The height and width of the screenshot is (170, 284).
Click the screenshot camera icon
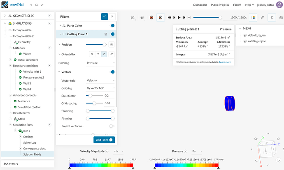pyautogui.click(x=281, y=18)
